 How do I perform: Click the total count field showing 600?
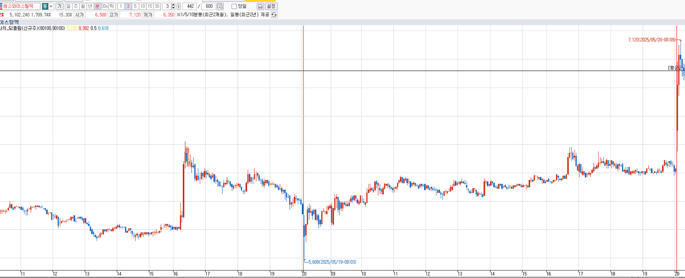tap(208, 6)
